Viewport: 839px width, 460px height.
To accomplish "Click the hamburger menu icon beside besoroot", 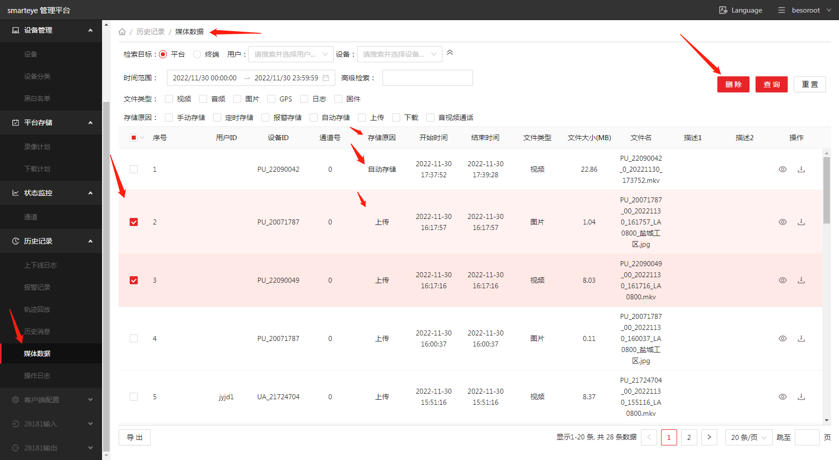I will [782, 10].
